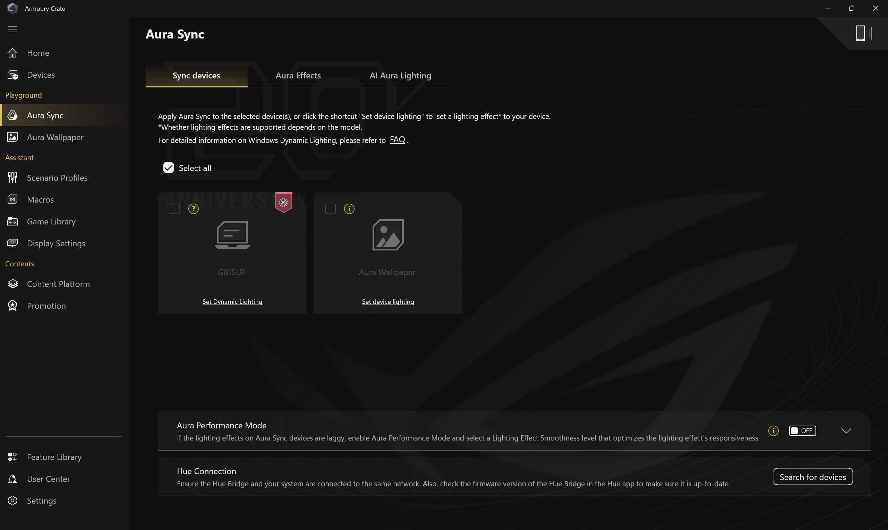Image resolution: width=888 pixels, height=530 pixels.
Task: Open Feature Library from the sidebar
Action: (64, 457)
